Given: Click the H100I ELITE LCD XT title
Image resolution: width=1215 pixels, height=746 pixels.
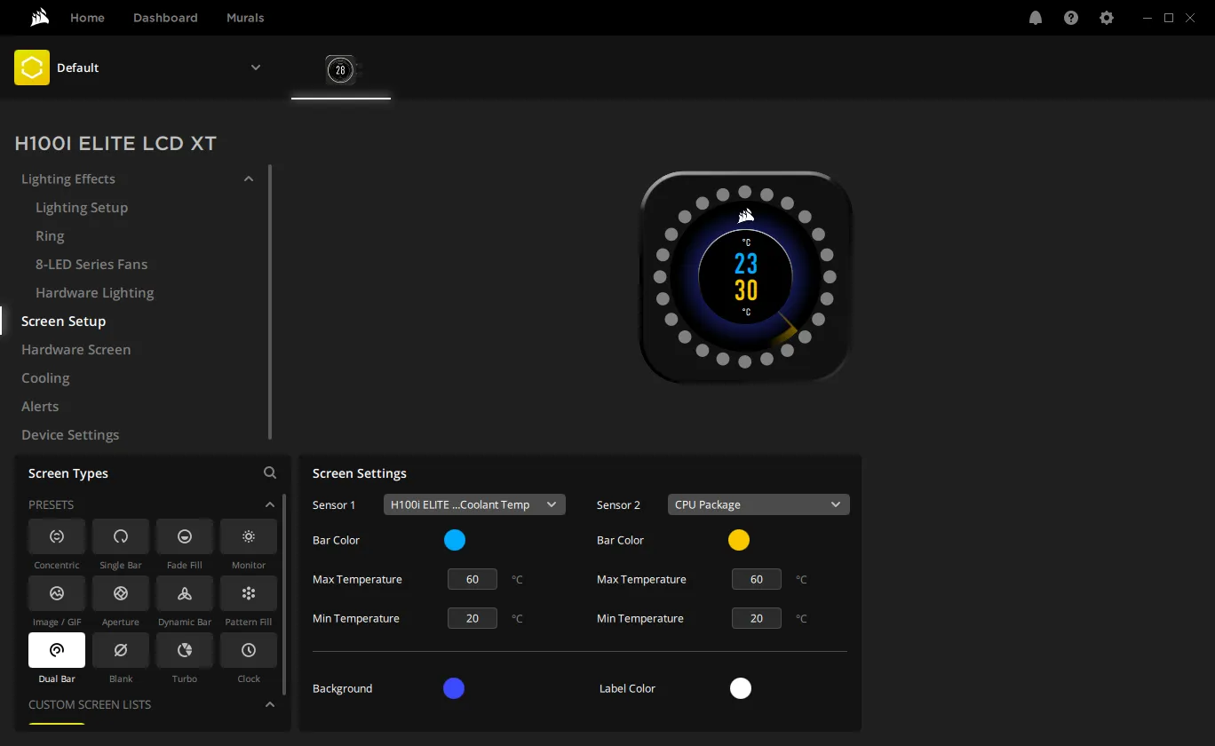Looking at the screenshot, I should [x=115, y=143].
